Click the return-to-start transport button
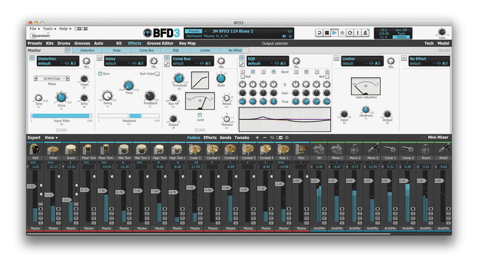Screen dimensions: 478x268 (x=319, y=33)
